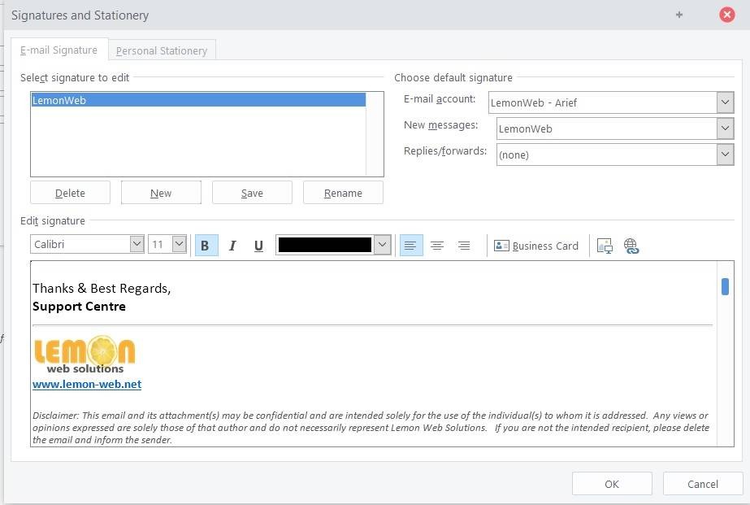Open the Replies/forwards signature dropdown

point(726,155)
